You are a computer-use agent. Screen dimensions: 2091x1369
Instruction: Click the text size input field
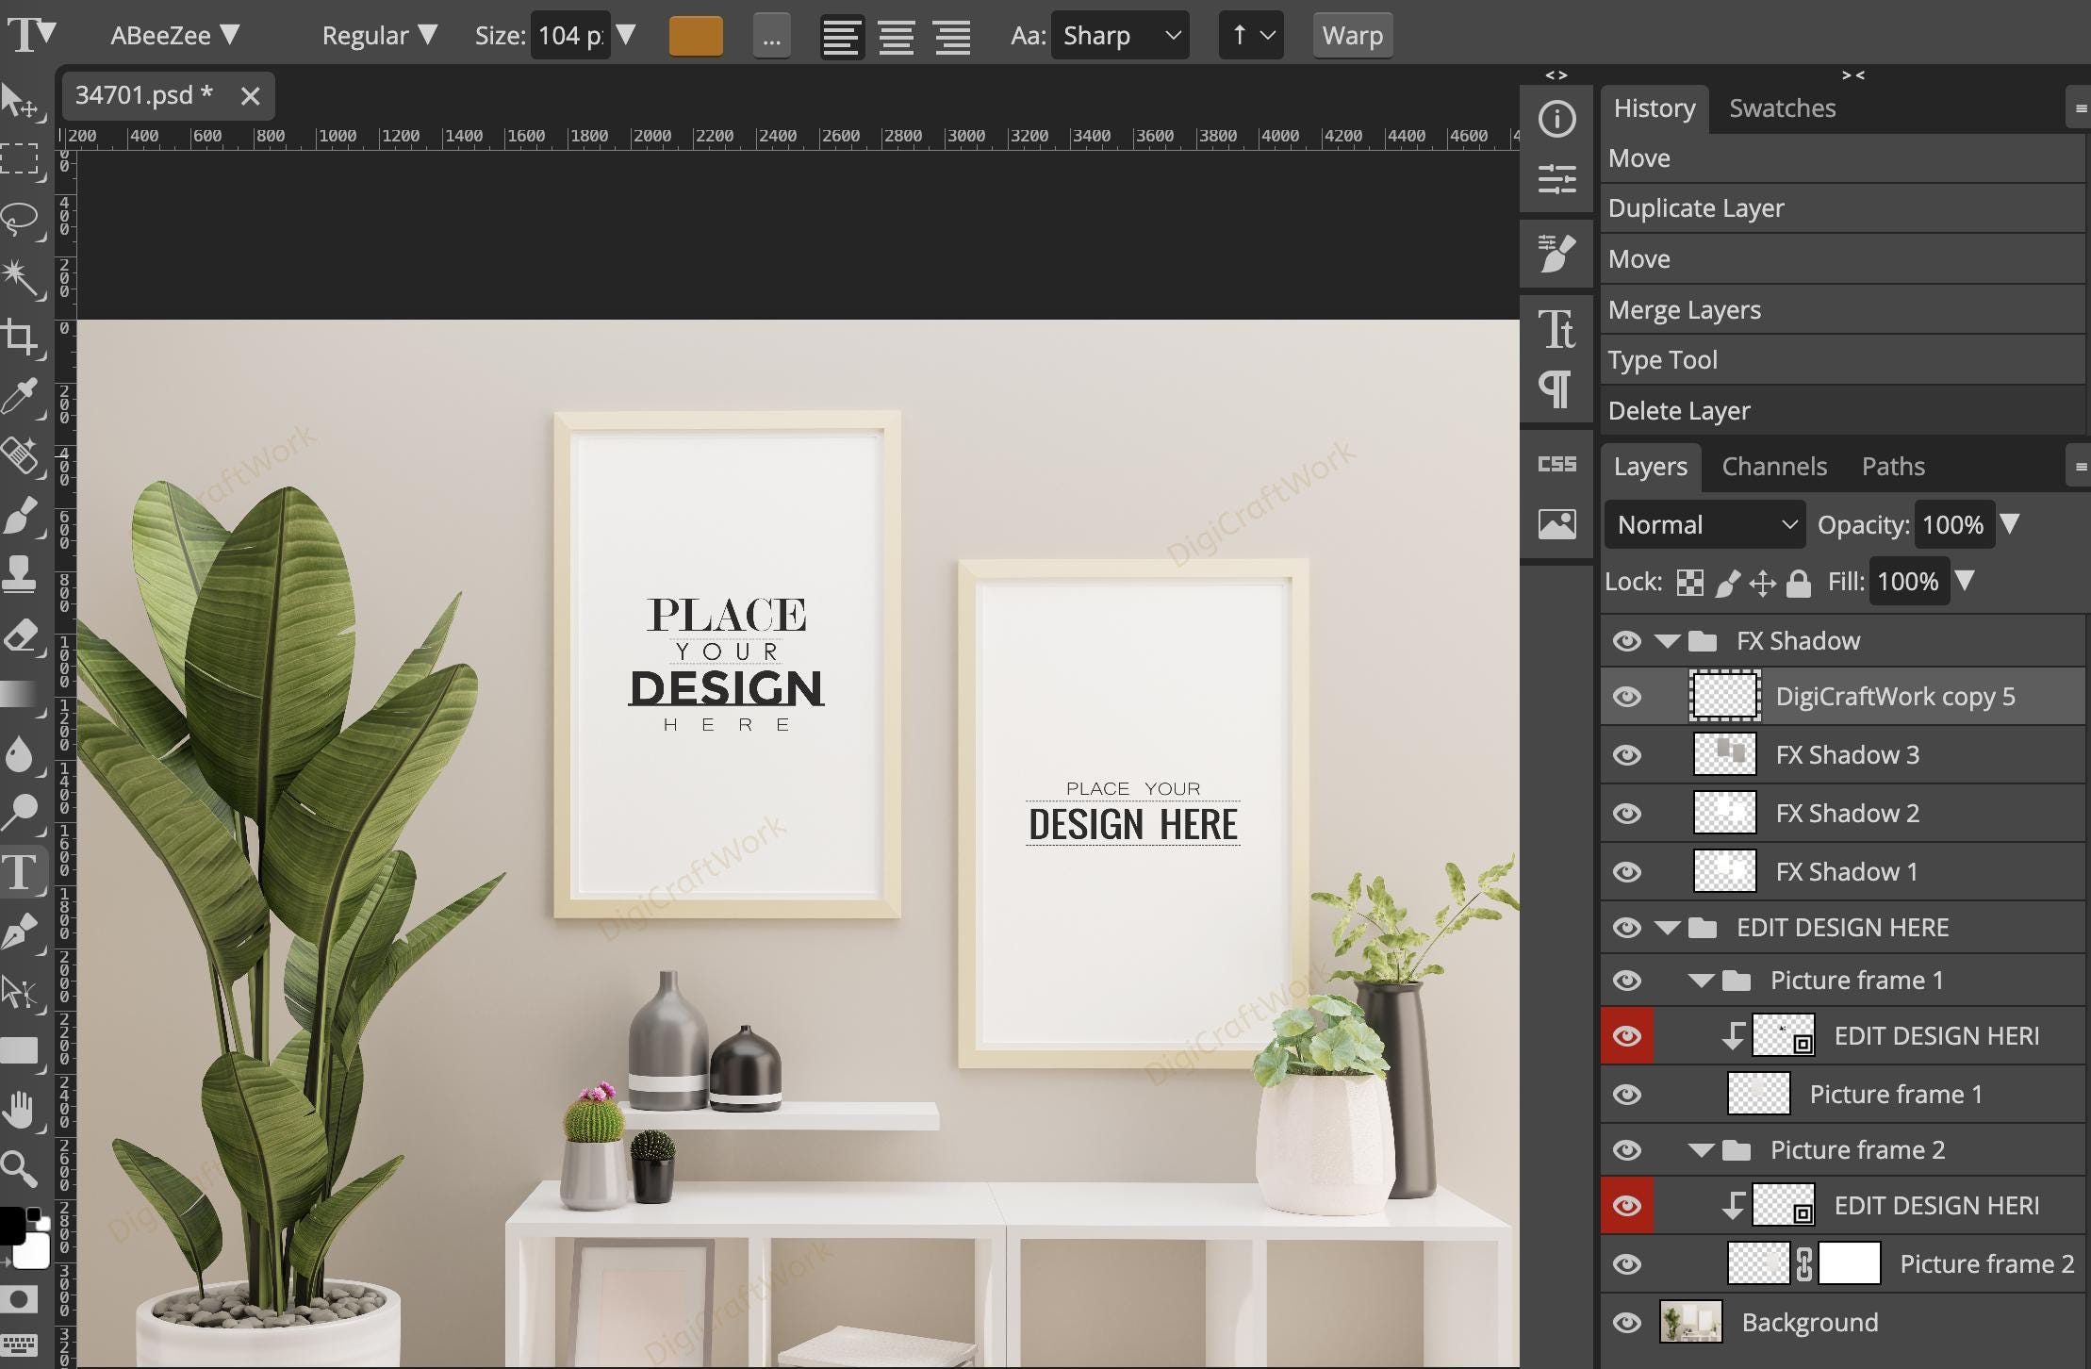click(570, 36)
